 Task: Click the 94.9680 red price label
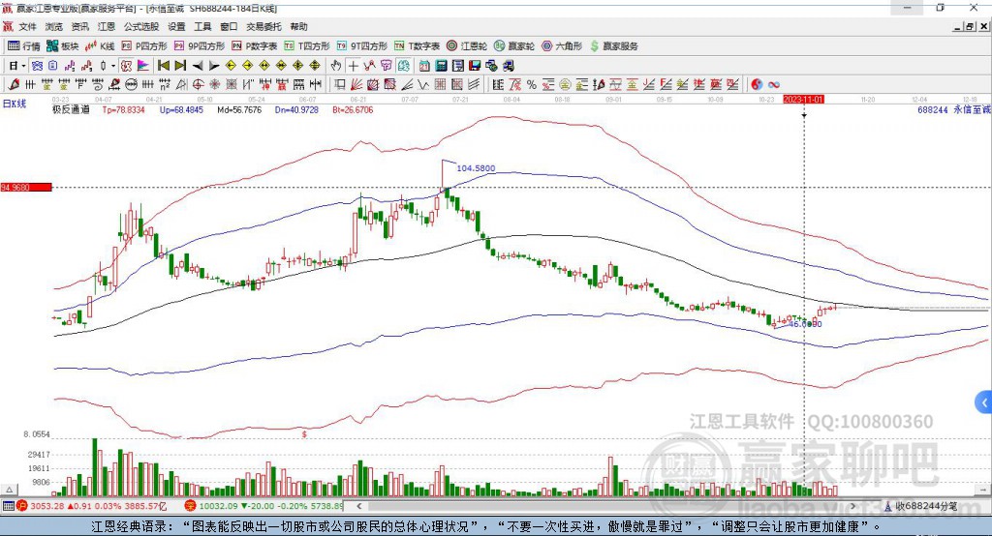pos(26,187)
